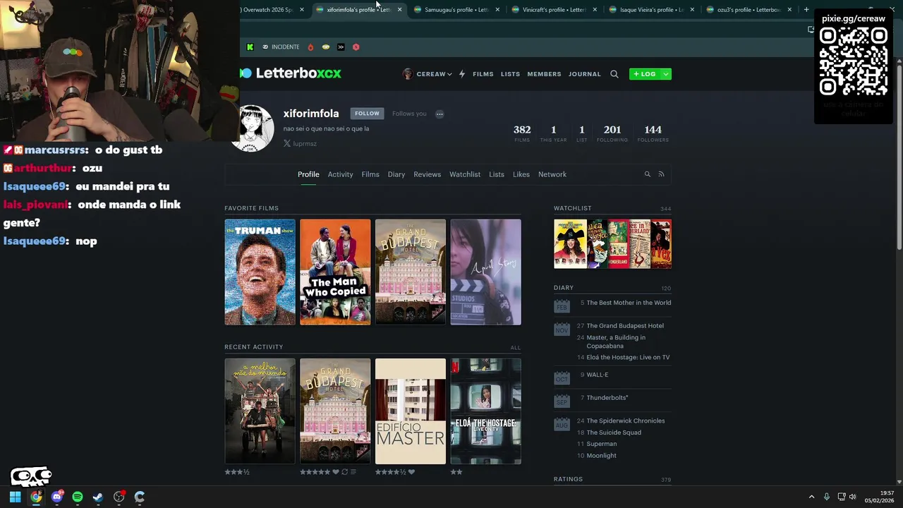Viewport: 903px width, 508px height.
Task: Open the Reviews profile tab
Action: [427, 174]
